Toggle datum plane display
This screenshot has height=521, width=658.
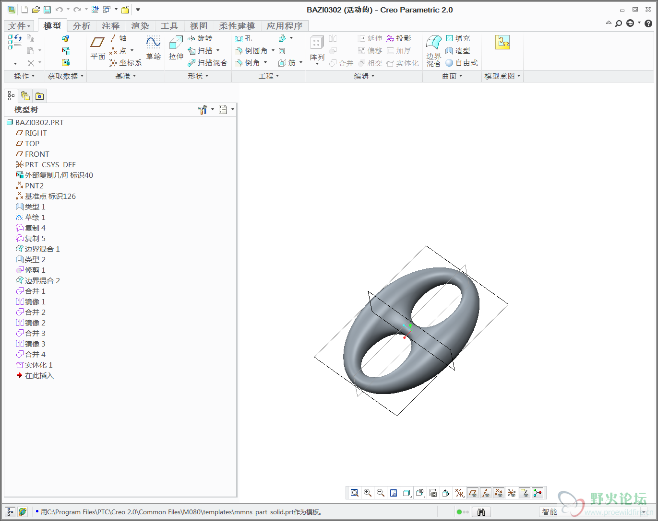pyautogui.click(x=473, y=493)
